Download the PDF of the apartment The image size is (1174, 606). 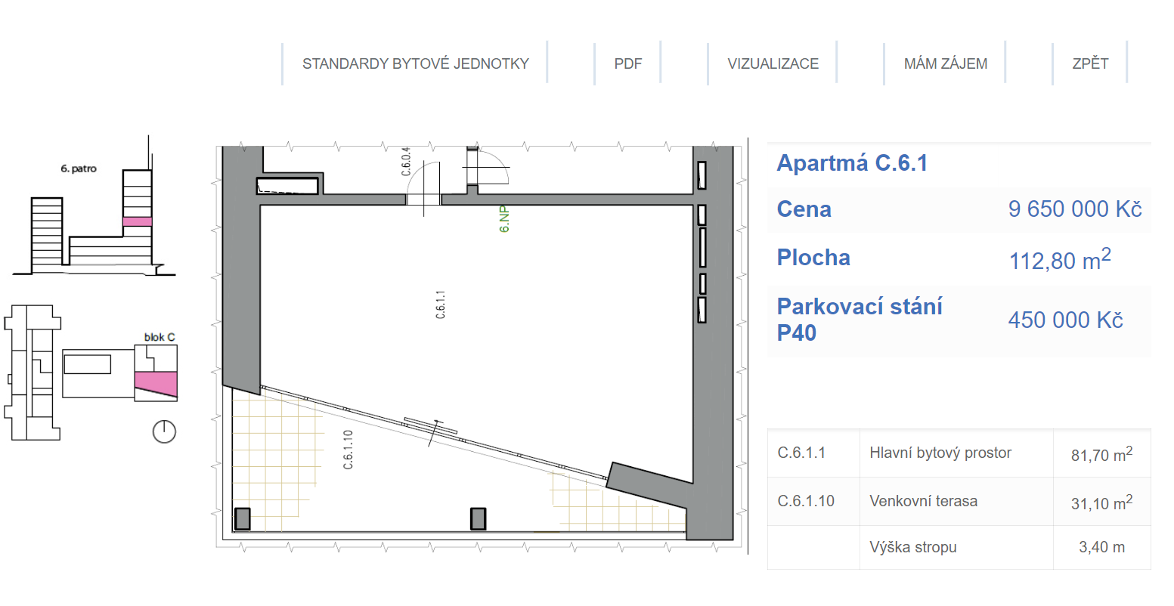point(627,63)
